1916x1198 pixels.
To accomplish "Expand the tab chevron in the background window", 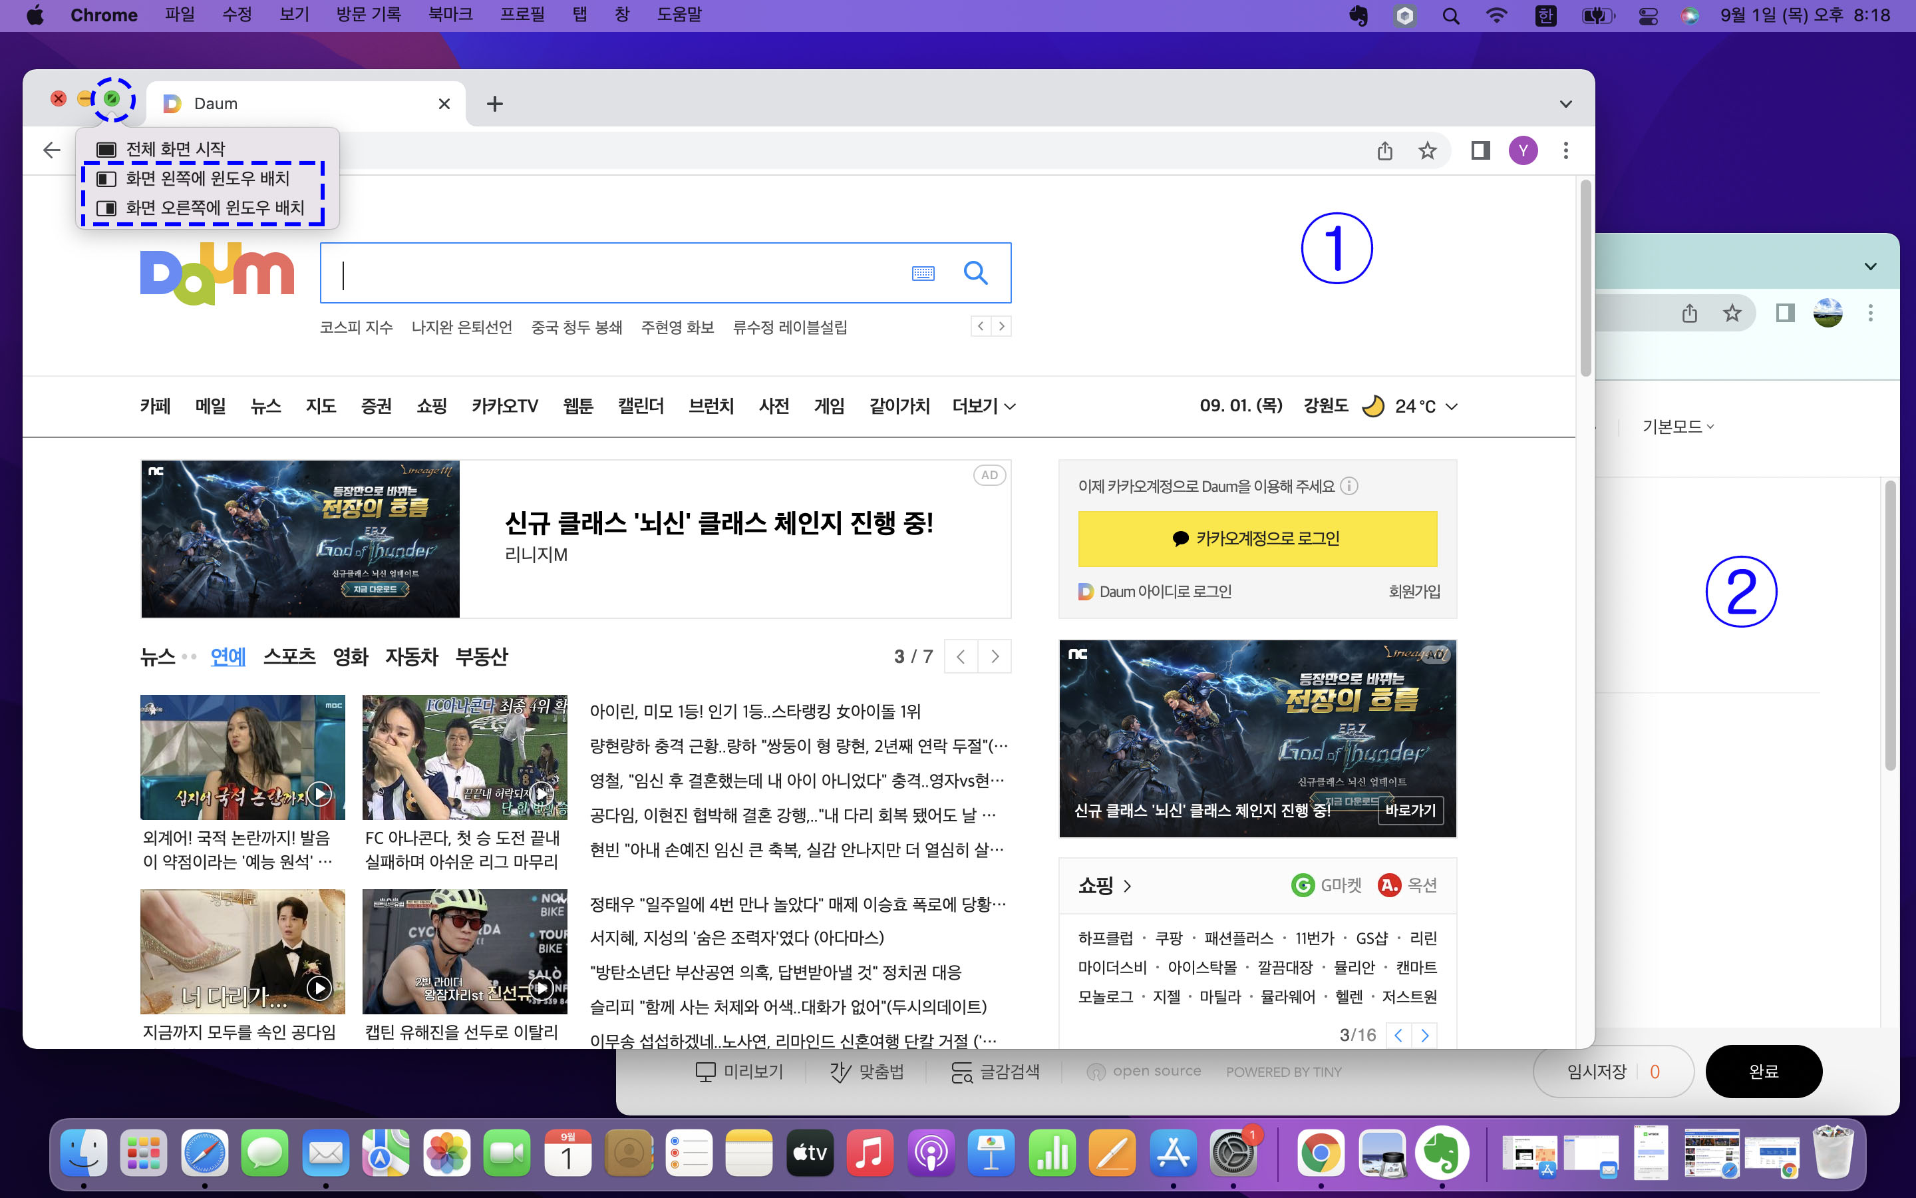I will coord(1870,266).
